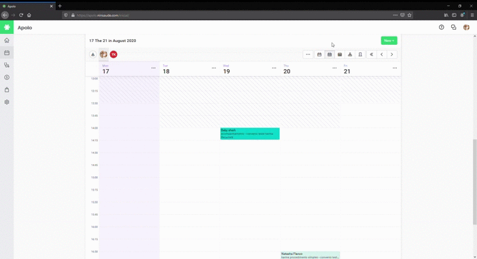
Task: Open the user profile avatar menu
Action: (x=466, y=27)
